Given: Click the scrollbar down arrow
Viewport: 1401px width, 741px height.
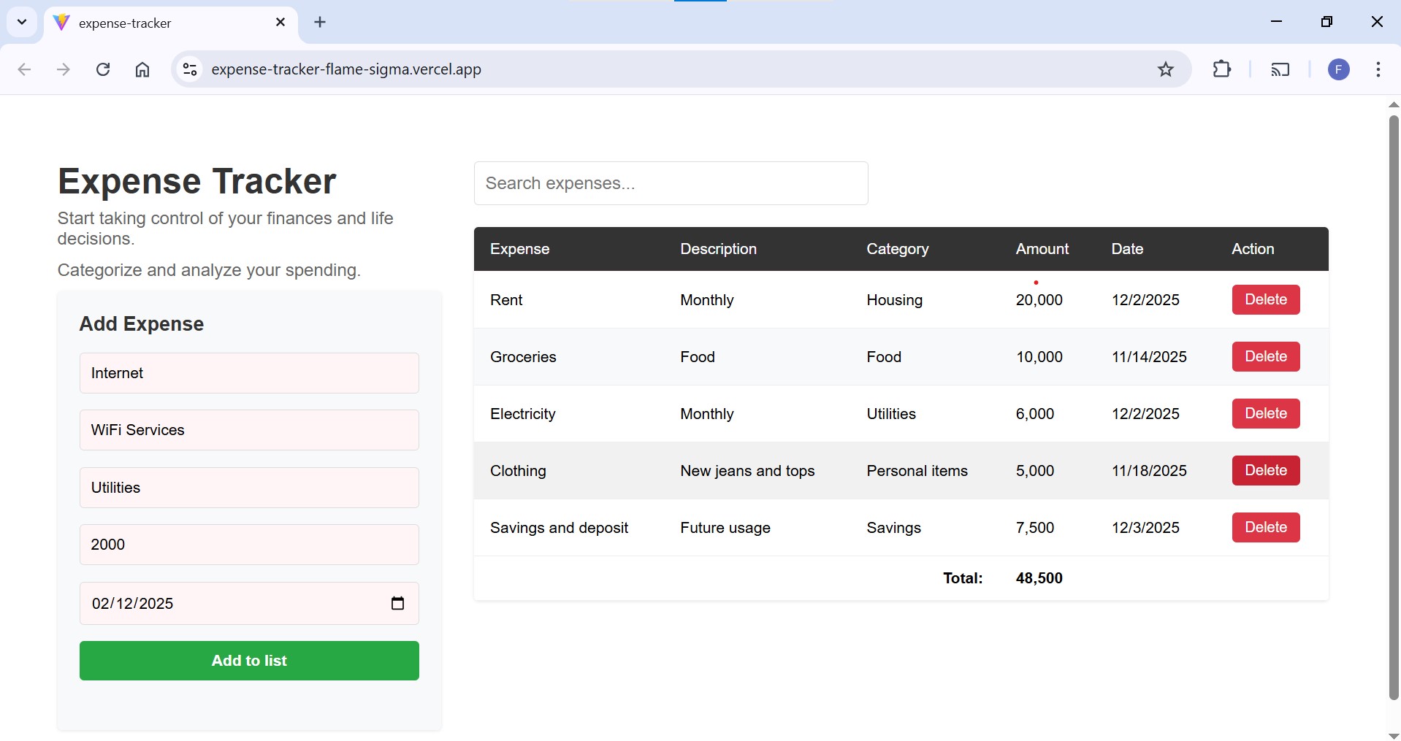Looking at the screenshot, I should (x=1394, y=735).
